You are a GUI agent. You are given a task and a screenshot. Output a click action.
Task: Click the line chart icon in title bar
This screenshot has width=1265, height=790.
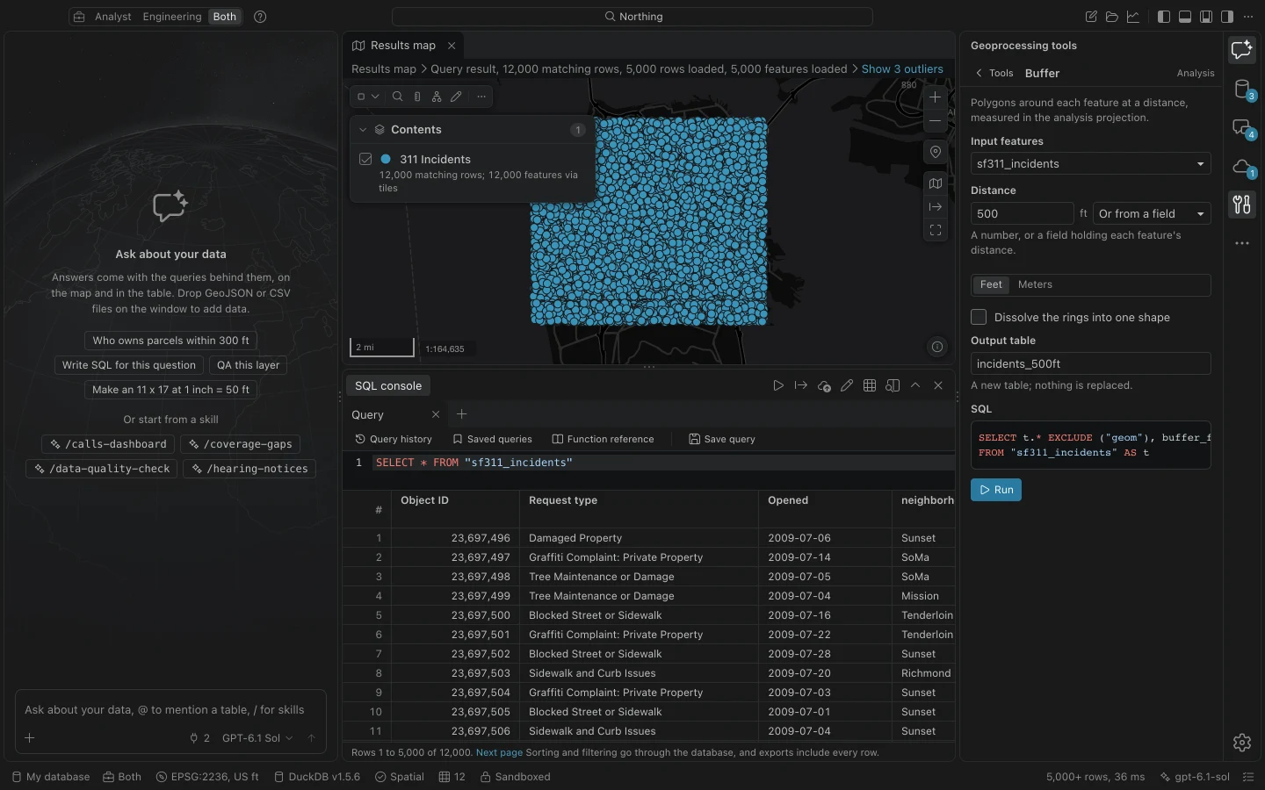(1133, 17)
